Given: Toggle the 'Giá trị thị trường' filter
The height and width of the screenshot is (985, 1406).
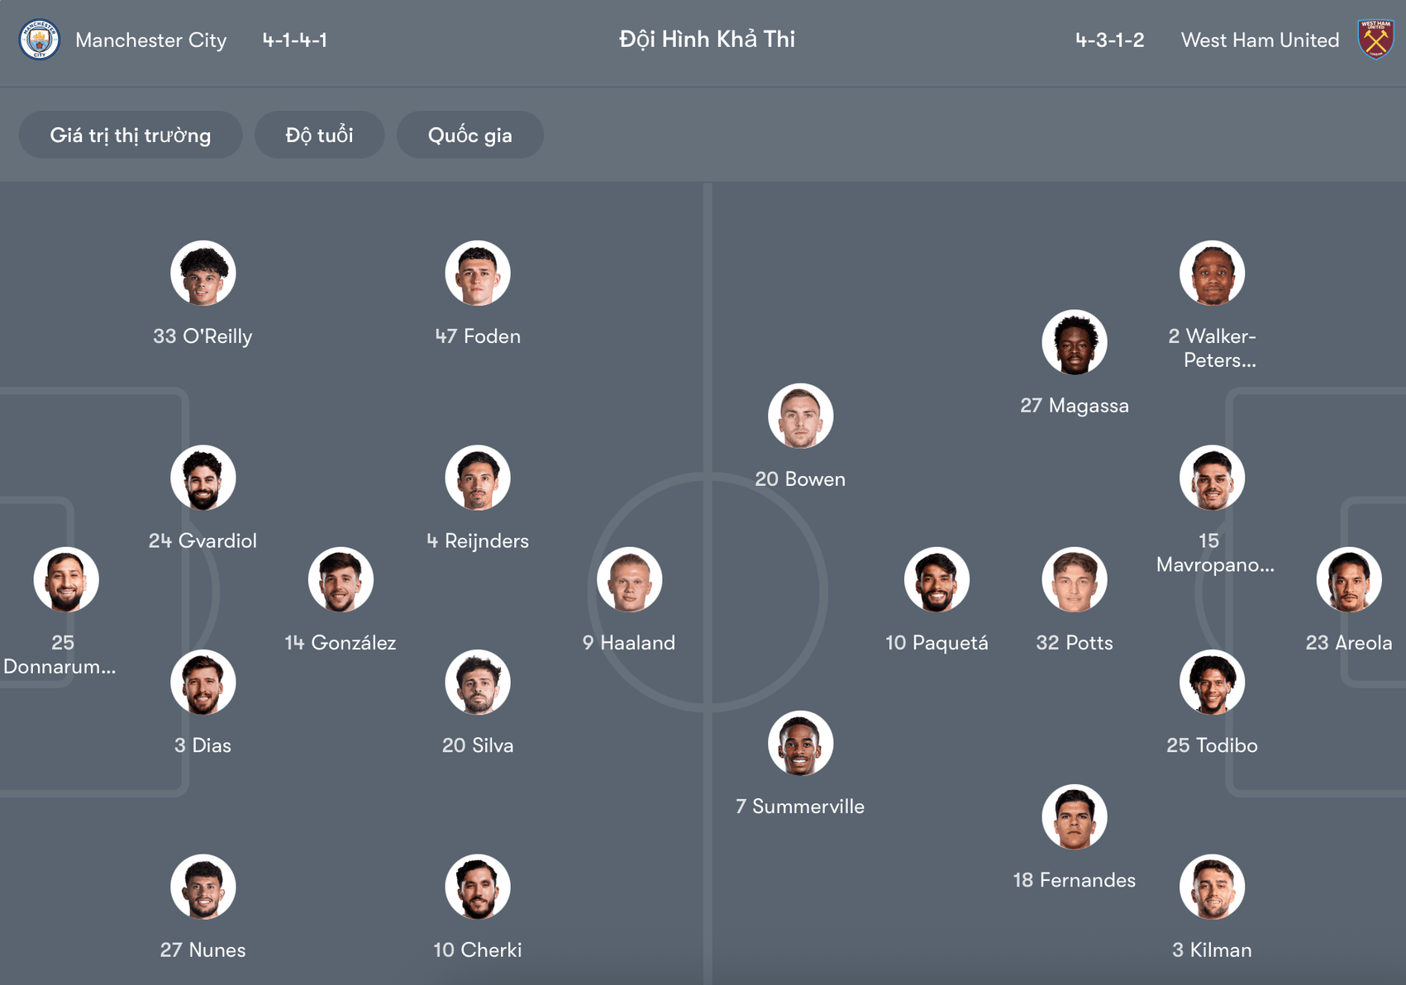Looking at the screenshot, I should (130, 135).
